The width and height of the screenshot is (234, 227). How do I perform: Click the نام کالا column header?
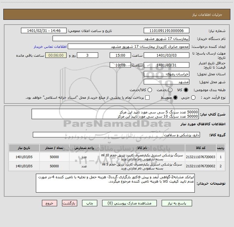point(142,148)
